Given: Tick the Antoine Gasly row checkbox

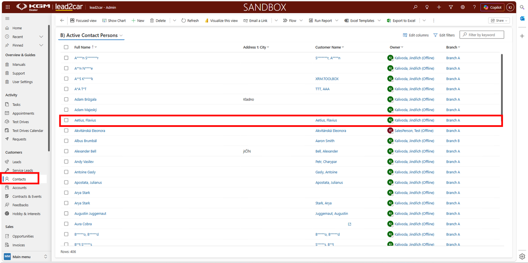Looking at the screenshot, I should 66,172.
